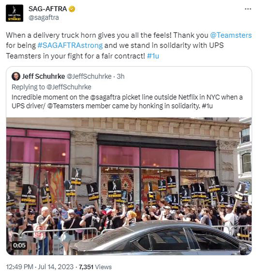This screenshot has width=256, height=273.
Task: Click the 0:05 video duration badge
Action: (19, 245)
